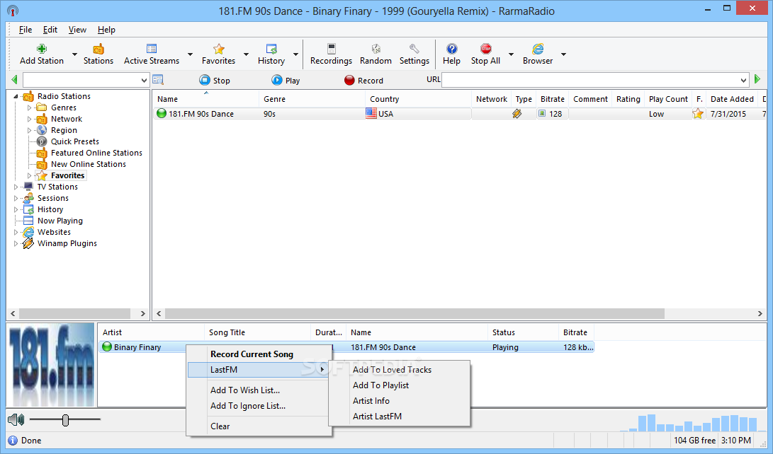The image size is (773, 454).
Task: Click the green go arrow beside URL
Action: 757,79
